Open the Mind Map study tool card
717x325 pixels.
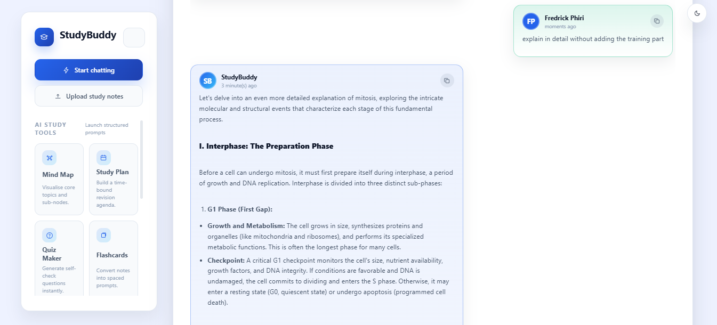click(59, 179)
